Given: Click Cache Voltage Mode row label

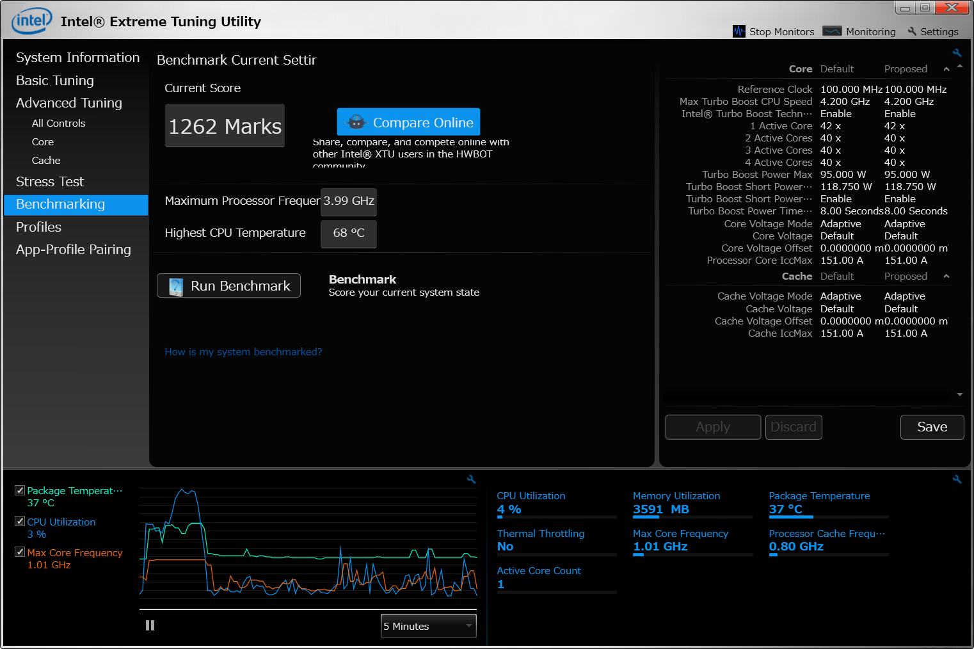Looking at the screenshot, I should 765,296.
